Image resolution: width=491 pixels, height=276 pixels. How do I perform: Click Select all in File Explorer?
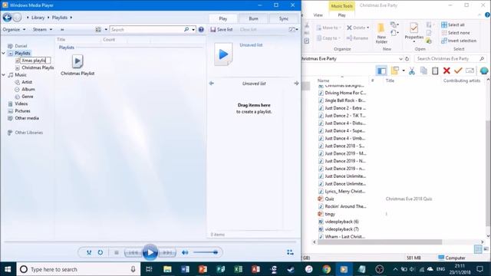pyautogui.click(x=453, y=25)
